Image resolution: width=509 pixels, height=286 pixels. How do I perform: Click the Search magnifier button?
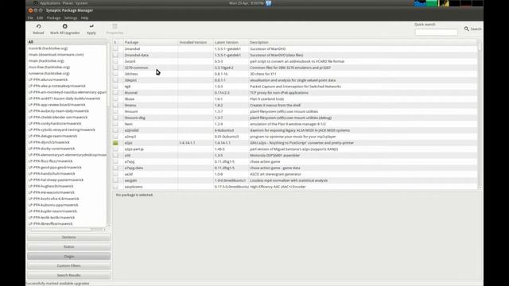tap(472, 29)
